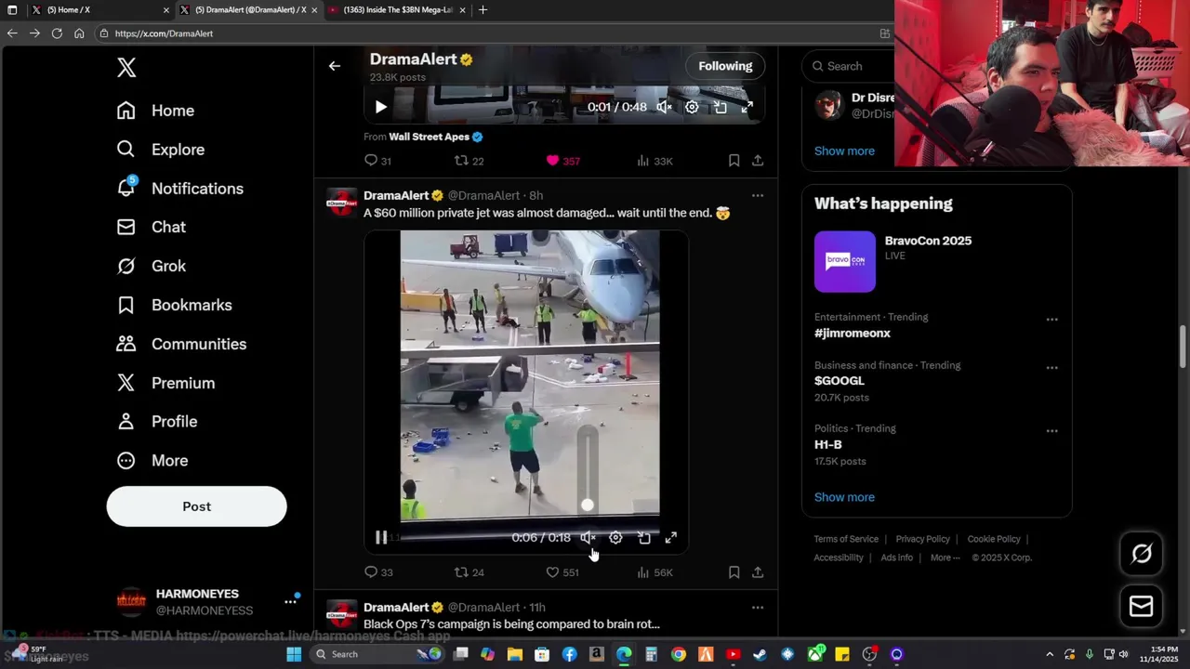
Task: Click the X search field
Action: (x=846, y=66)
